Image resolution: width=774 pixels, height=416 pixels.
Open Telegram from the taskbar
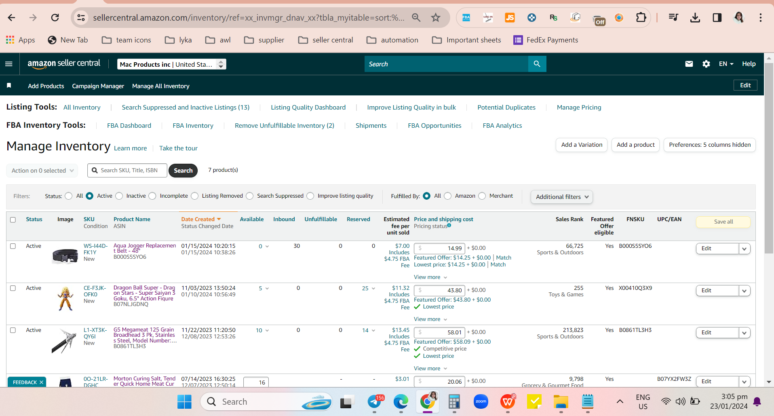pyautogui.click(x=375, y=401)
